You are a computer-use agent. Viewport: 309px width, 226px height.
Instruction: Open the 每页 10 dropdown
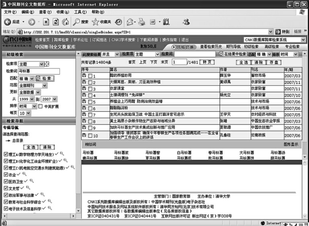tap(25, 113)
